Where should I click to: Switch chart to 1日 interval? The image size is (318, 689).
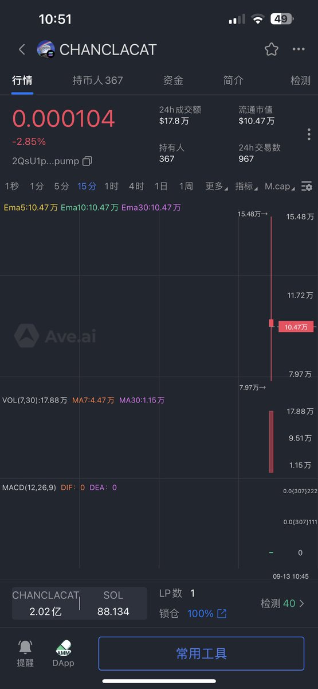161,186
